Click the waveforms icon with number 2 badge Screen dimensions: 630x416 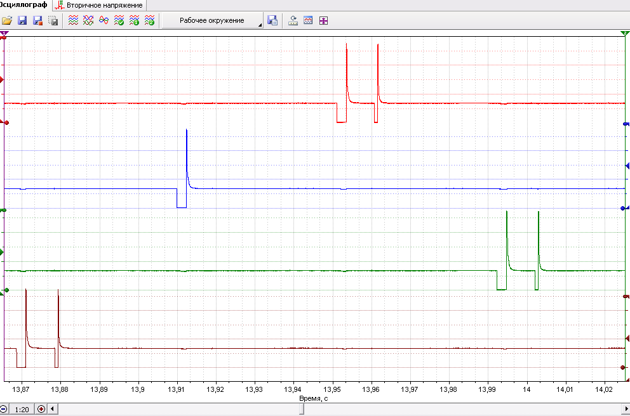(149, 20)
